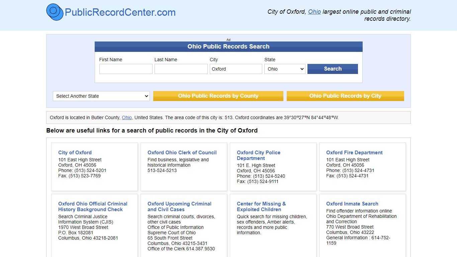
Task: Open the Oxford Inmate Search link
Action: (352, 204)
